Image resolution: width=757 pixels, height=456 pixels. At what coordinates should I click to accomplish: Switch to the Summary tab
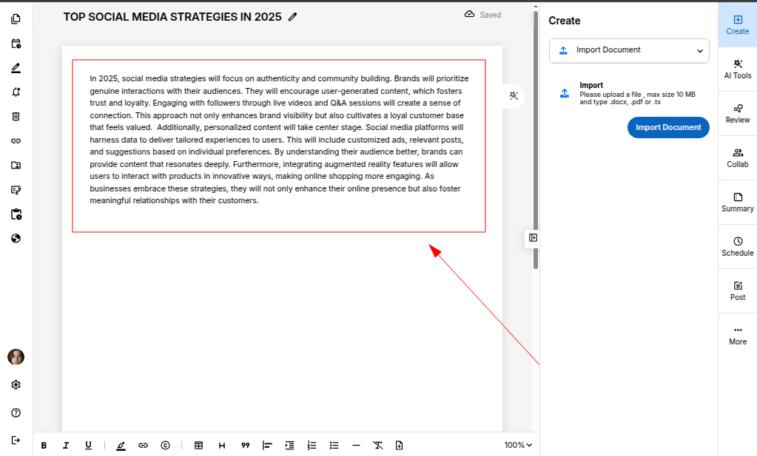pyautogui.click(x=737, y=203)
